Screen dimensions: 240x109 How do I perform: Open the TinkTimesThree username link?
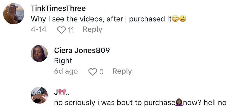(58, 8)
